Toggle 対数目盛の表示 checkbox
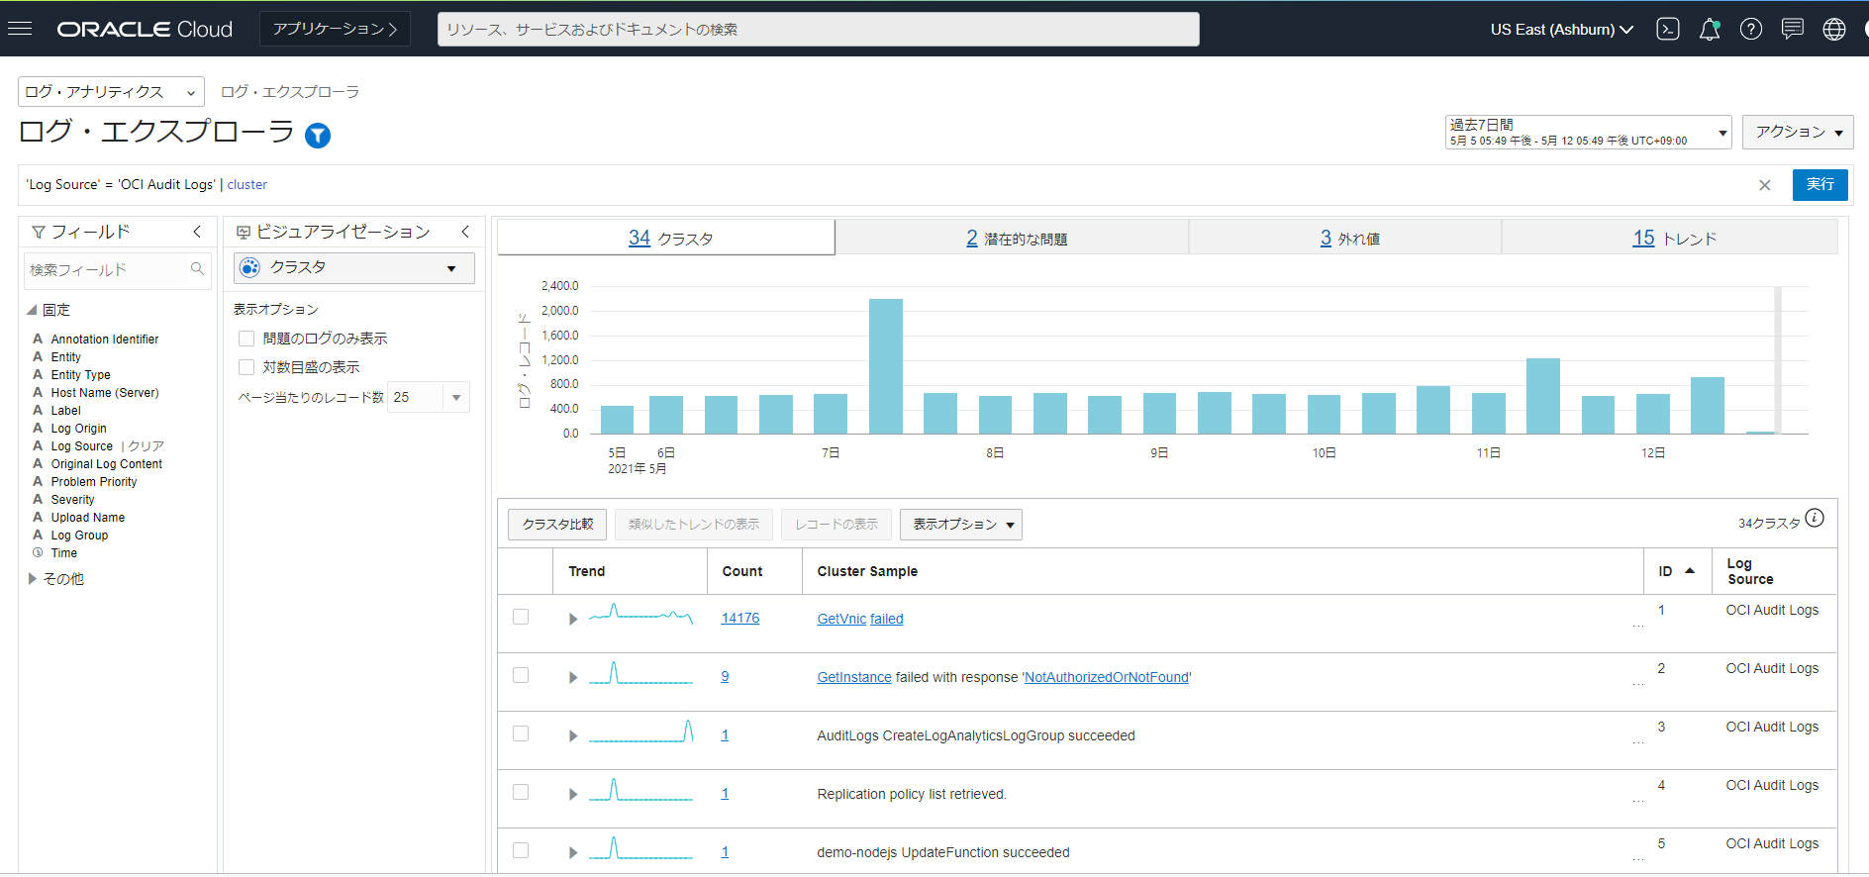Screen dimensions: 1869x877 point(247,367)
